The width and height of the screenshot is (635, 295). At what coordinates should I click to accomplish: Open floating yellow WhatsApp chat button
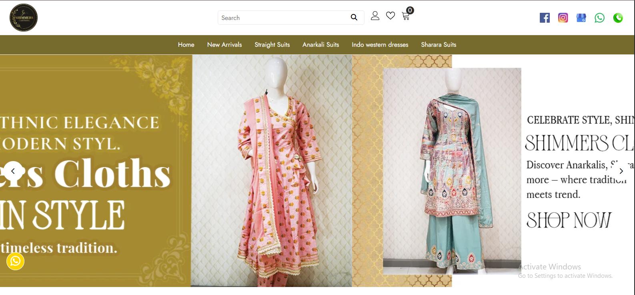(16, 261)
